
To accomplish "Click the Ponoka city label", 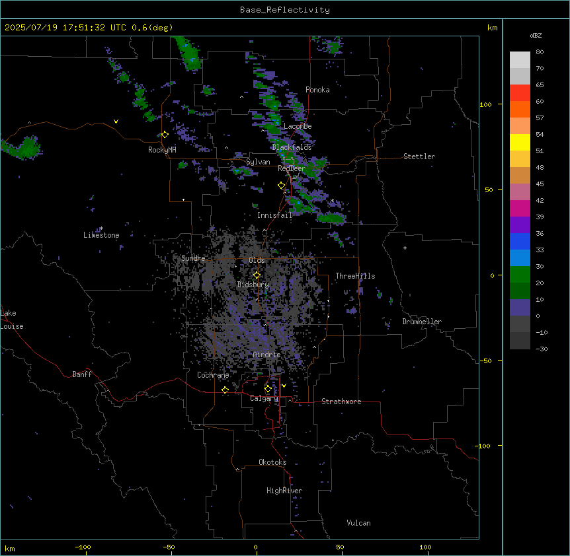I will coord(317,90).
